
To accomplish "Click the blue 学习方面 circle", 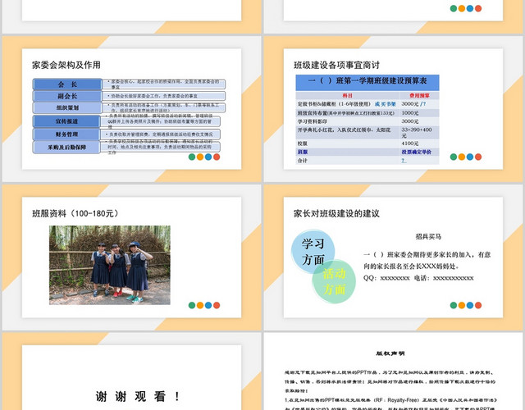I will (313, 252).
